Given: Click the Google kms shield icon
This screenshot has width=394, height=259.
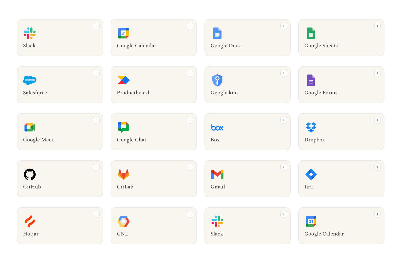Looking at the screenshot, I should [217, 80].
